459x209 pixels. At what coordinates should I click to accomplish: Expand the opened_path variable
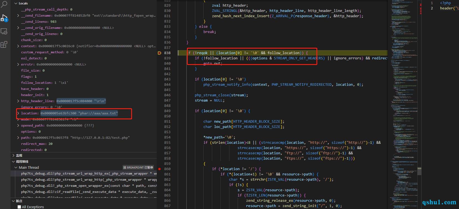click(x=18, y=125)
